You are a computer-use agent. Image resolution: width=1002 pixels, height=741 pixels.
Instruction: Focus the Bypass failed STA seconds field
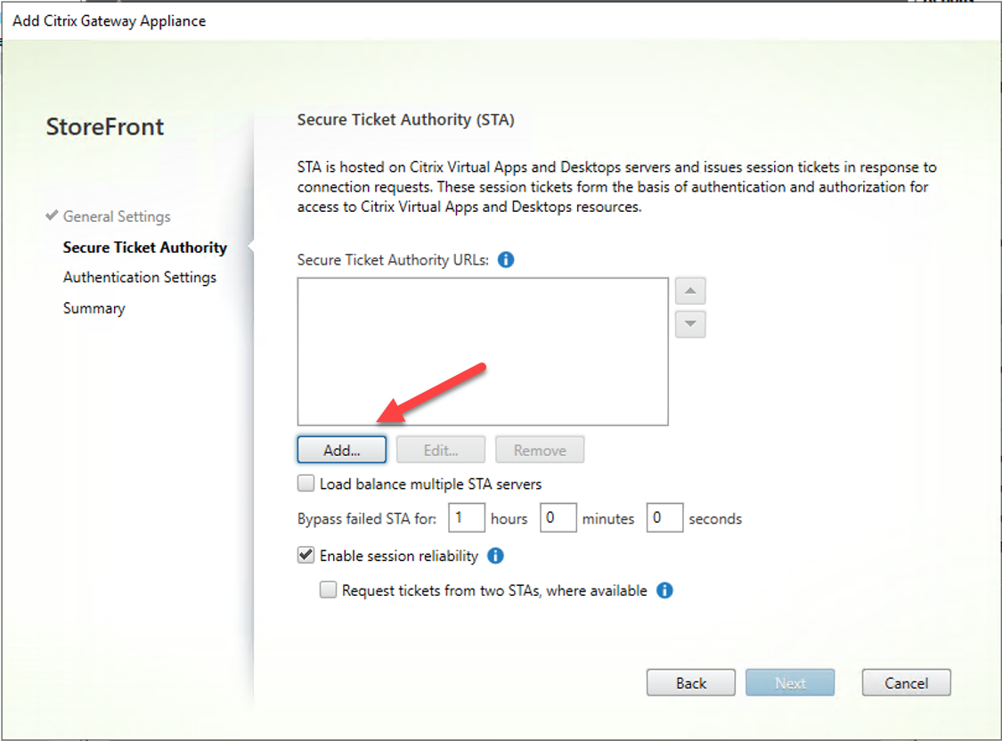point(665,518)
